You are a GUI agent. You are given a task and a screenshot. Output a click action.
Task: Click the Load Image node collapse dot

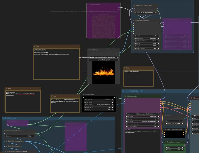[x=89, y=50]
